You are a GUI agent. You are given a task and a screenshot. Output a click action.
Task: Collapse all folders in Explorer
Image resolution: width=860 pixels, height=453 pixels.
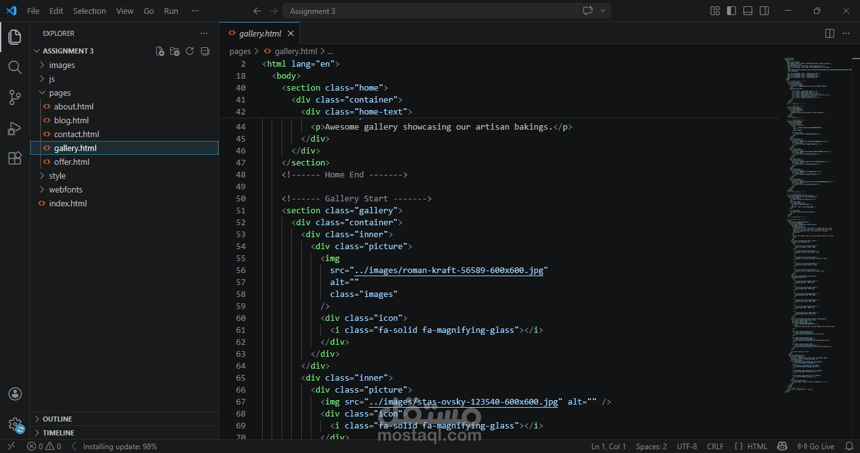[205, 51]
